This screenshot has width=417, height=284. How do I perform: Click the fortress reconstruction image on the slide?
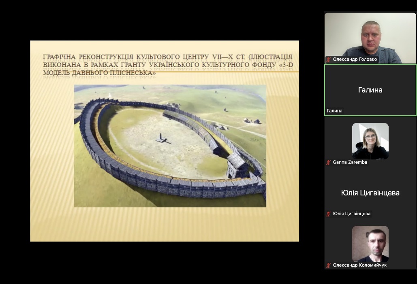point(170,146)
